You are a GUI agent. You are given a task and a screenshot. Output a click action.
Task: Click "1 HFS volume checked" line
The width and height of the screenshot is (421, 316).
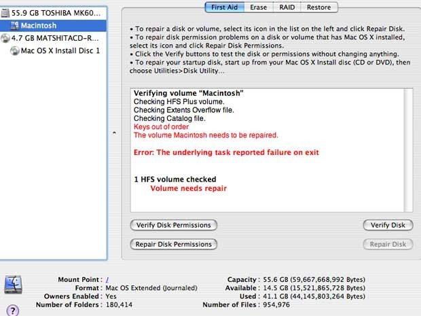pos(175,179)
